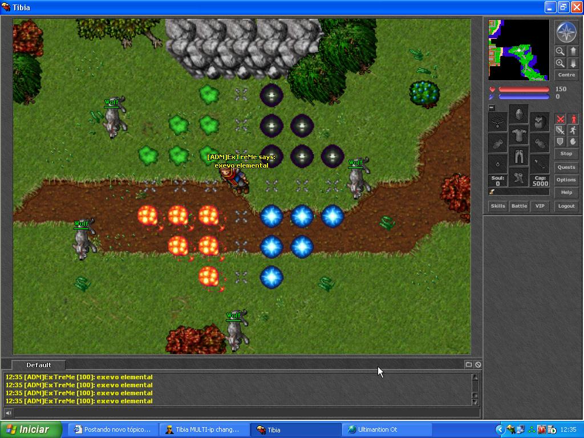
Task: Click the Cap 5000 capacity display
Action: (x=540, y=181)
